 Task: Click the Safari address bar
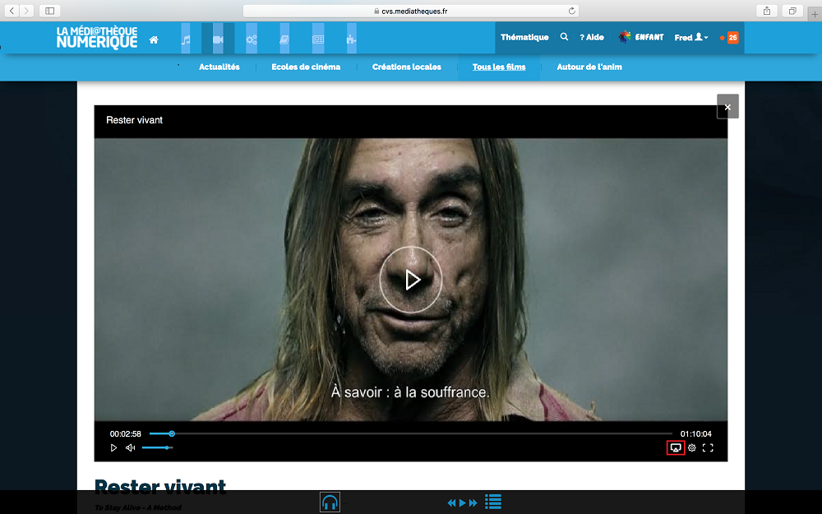411,11
